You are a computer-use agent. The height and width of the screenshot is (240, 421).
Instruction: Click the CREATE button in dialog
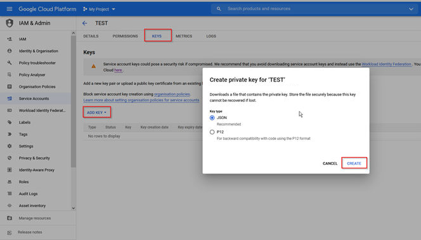pyautogui.click(x=354, y=163)
